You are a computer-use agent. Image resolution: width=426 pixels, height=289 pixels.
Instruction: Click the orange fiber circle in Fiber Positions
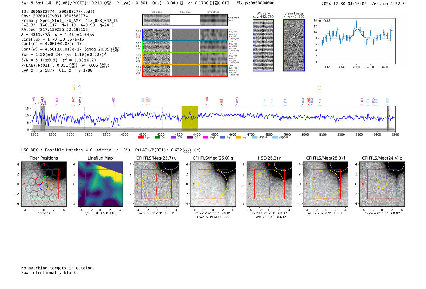(x=51, y=186)
